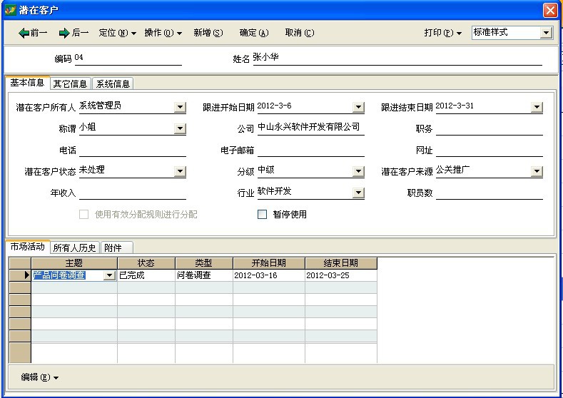Switch to the 其它信息 tab
The height and width of the screenshot is (398, 563).
click(70, 83)
